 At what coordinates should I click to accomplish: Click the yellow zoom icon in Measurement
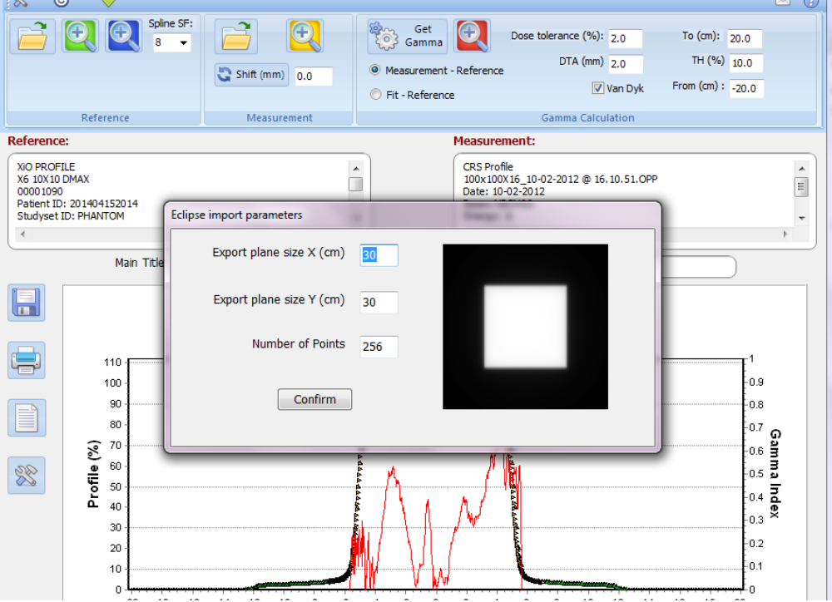[305, 36]
